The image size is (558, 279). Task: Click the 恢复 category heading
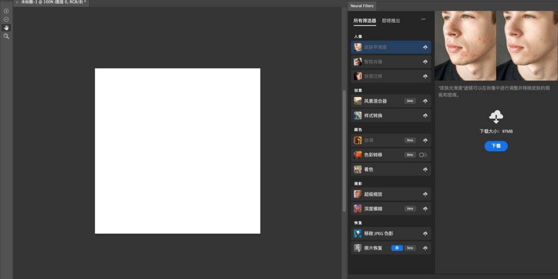tap(358, 223)
